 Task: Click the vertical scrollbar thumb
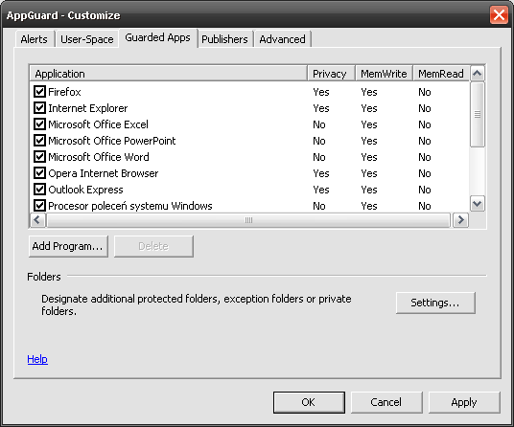point(478,115)
